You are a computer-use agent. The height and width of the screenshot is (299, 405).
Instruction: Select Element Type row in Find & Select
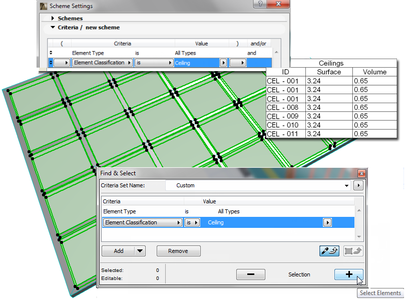(x=228, y=211)
